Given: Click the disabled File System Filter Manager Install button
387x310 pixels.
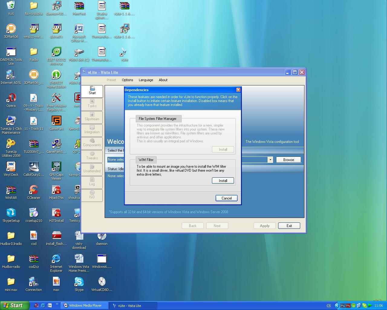Looking at the screenshot, I should [223, 150].
